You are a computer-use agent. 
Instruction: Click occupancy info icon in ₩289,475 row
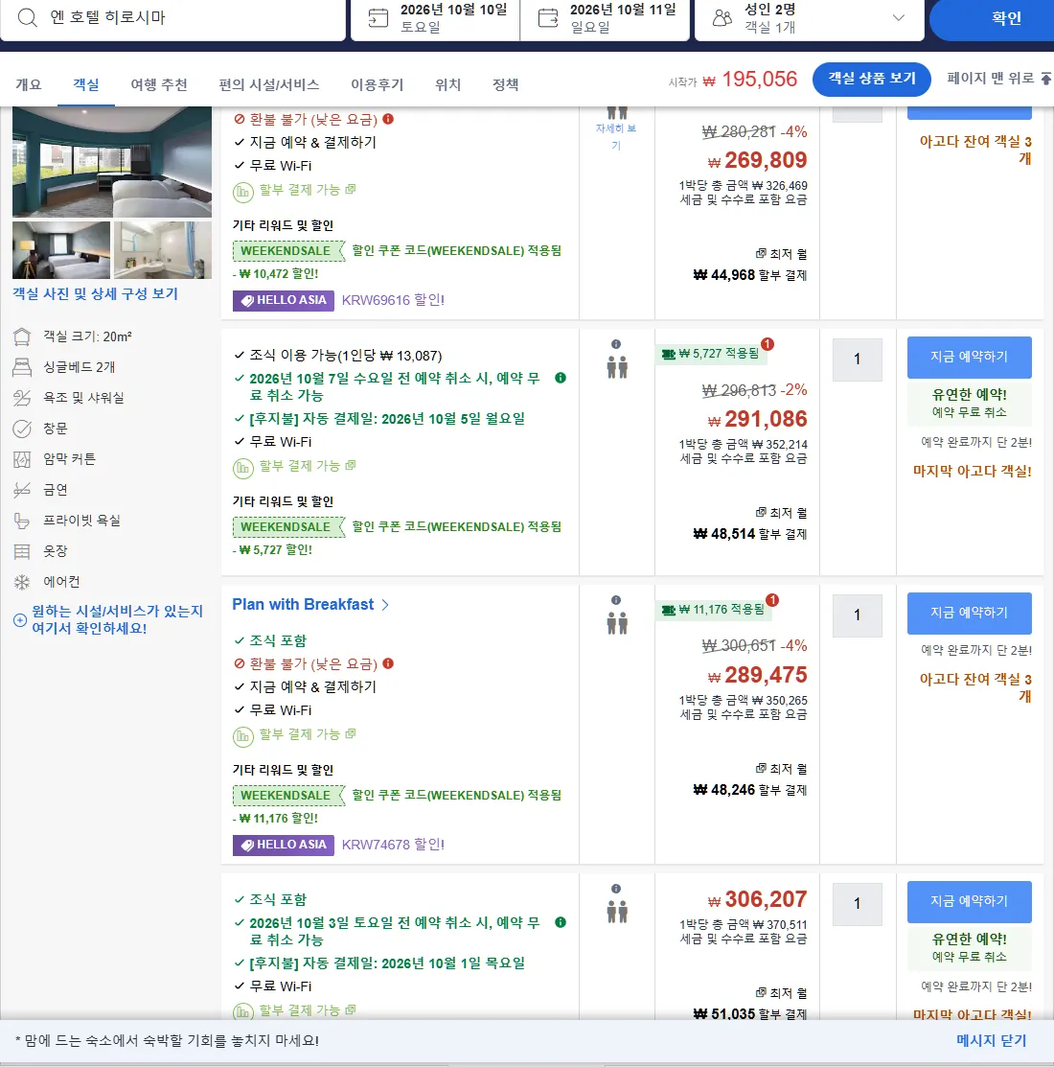click(x=616, y=600)
